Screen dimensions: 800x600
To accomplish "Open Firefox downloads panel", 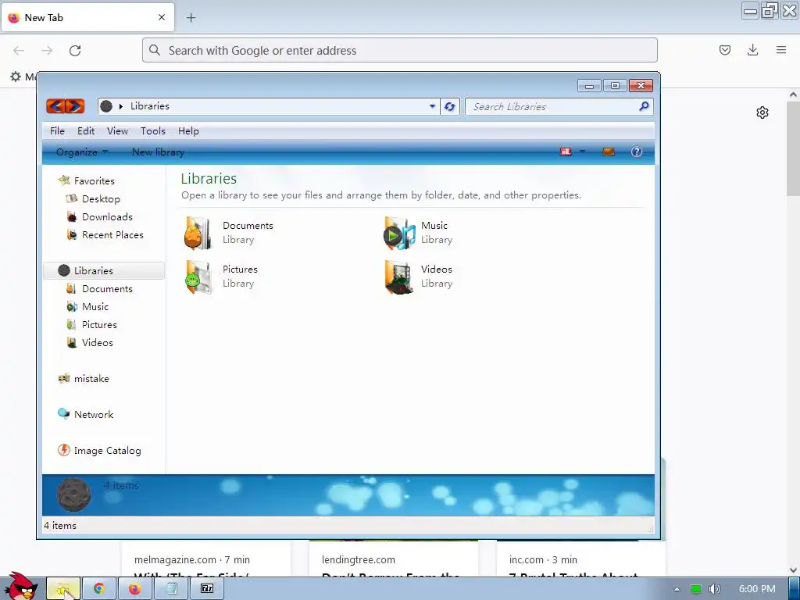I will click(752, 50).
